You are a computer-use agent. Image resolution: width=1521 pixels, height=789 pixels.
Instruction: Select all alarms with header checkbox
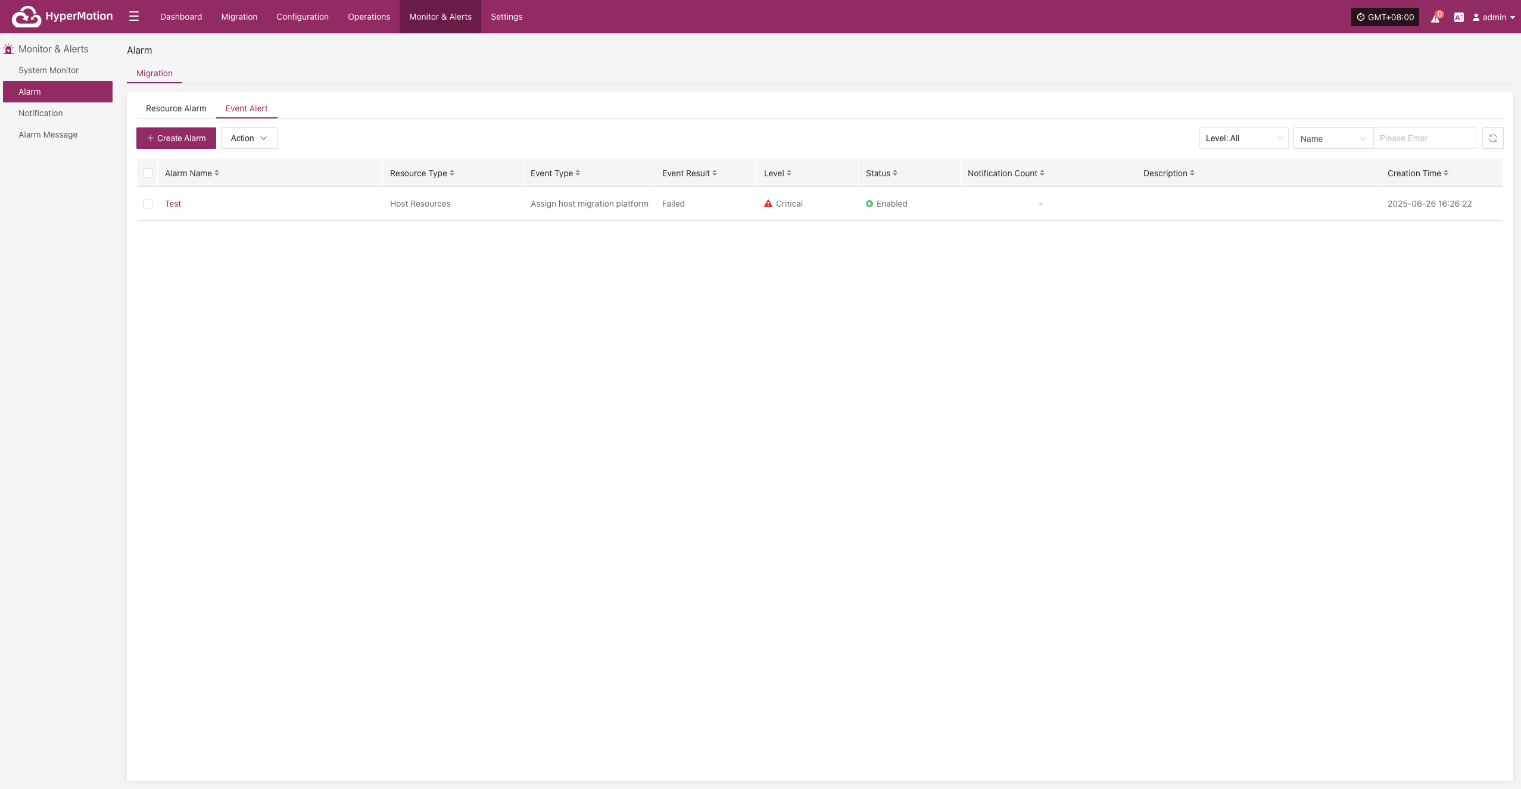(x=148, y=173)
